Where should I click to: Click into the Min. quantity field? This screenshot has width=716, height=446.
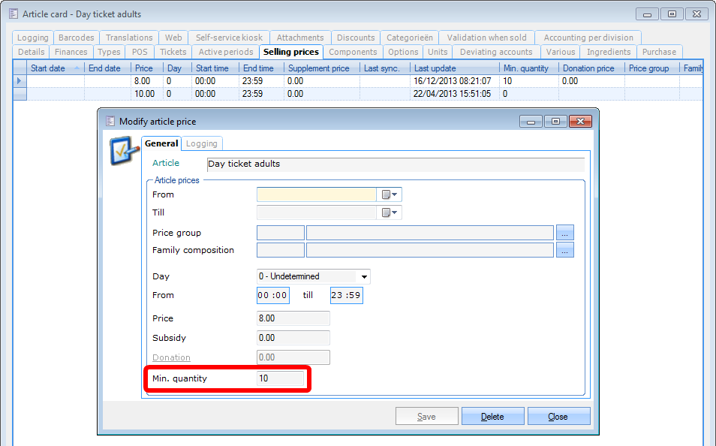click(x=280, y=378)
